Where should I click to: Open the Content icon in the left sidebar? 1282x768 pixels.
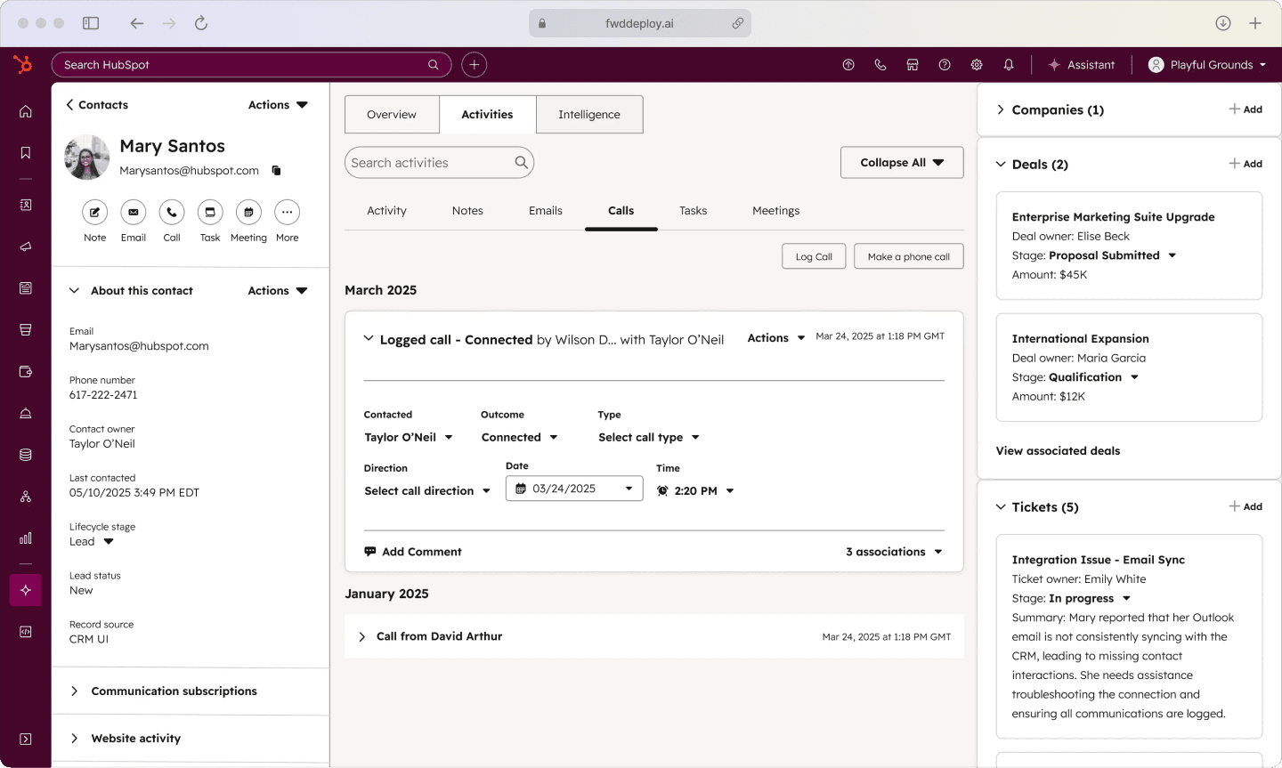click(26, 288)
